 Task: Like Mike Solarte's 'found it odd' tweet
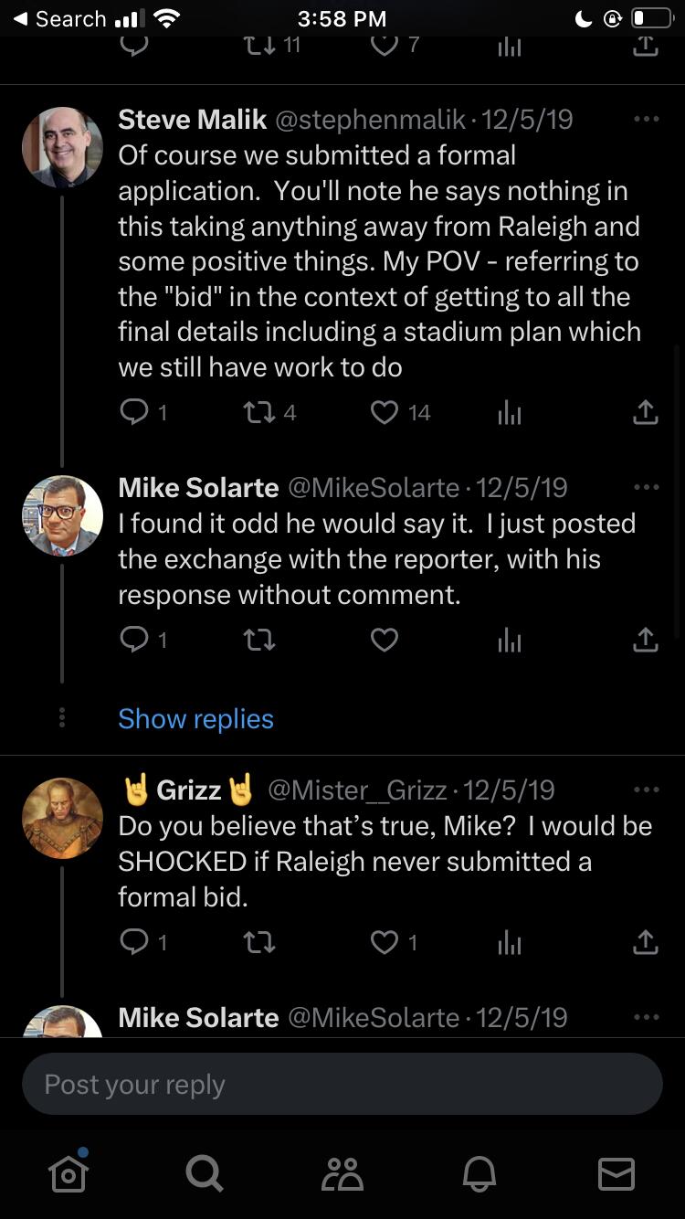(385, 640)
